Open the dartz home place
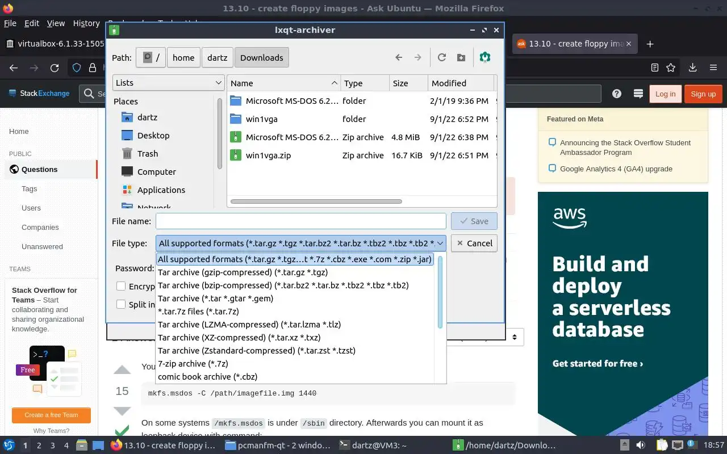The height and width of the screenshot is (454, 727). (x=147, y=117)
